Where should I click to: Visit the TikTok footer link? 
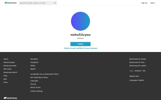click(33, 66)
